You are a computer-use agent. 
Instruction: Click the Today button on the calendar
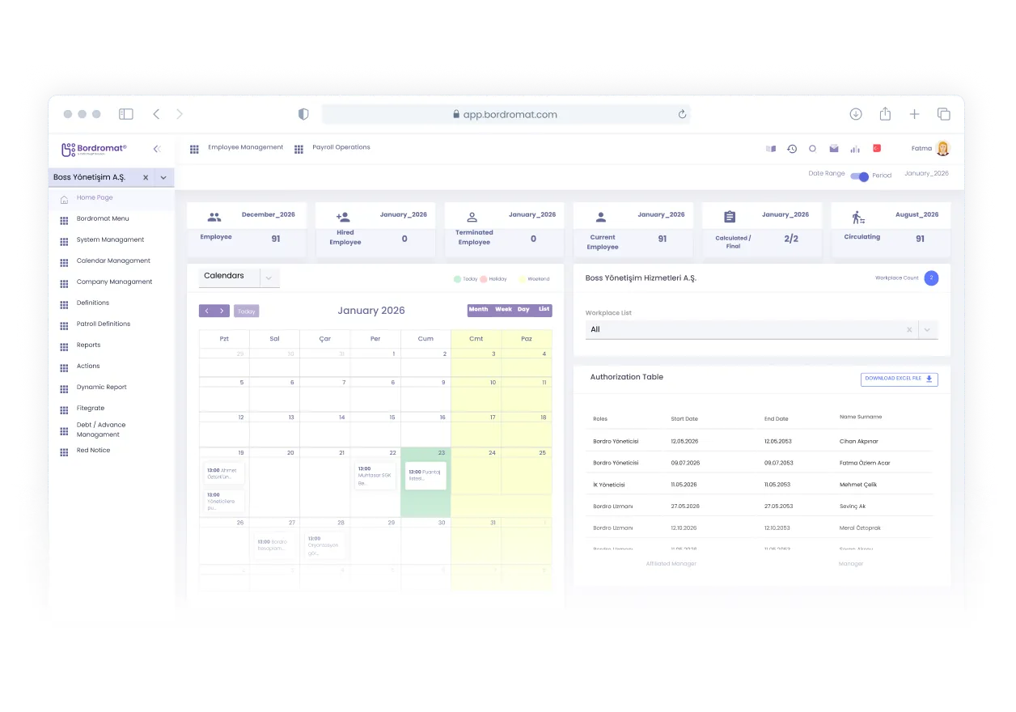pyautogui.click(x=246, y=311)
